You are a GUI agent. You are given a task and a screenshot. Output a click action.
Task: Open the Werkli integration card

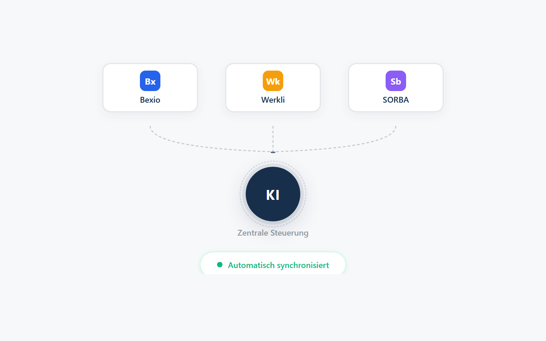273,88
